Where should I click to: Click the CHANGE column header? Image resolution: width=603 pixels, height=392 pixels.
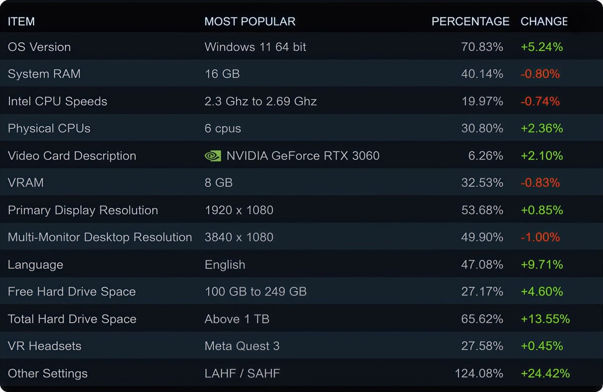point(544,22)
